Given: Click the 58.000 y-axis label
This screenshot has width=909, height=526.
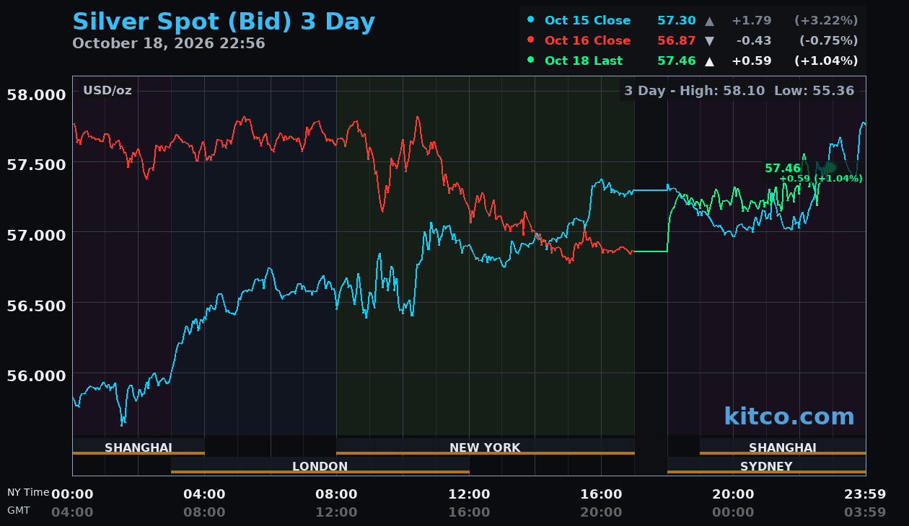Looking at the screenshot, I should 36,94.
